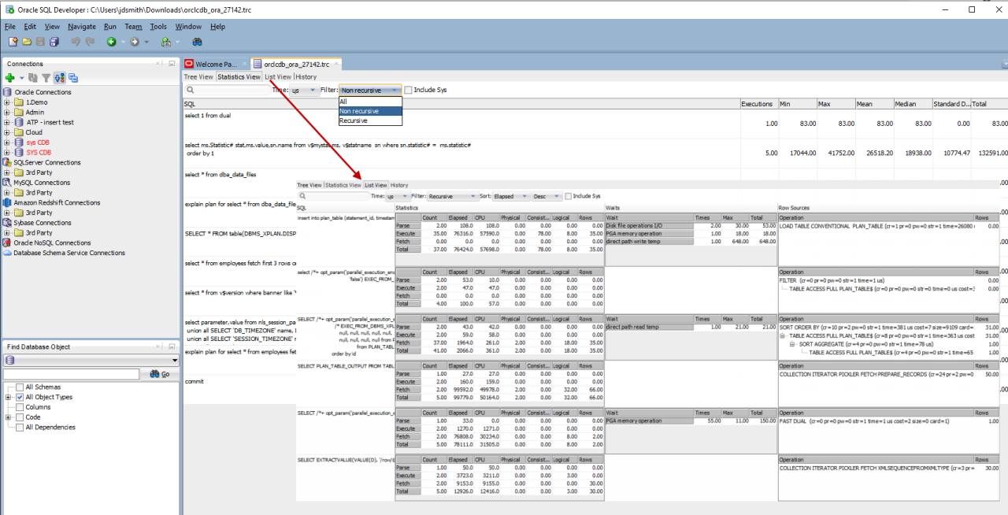Image resolution: width=1008 pixels, height=515 pixels.
Task: Switch to the History tab
Action: click(x=306, y=77)
